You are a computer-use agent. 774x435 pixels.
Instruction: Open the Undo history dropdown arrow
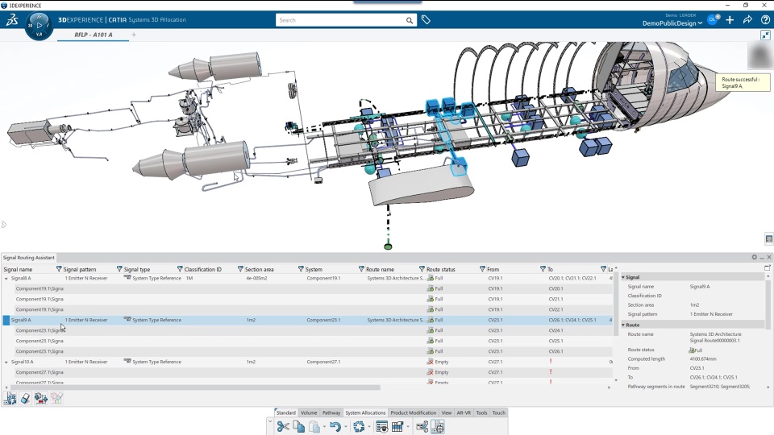[346, 427]
